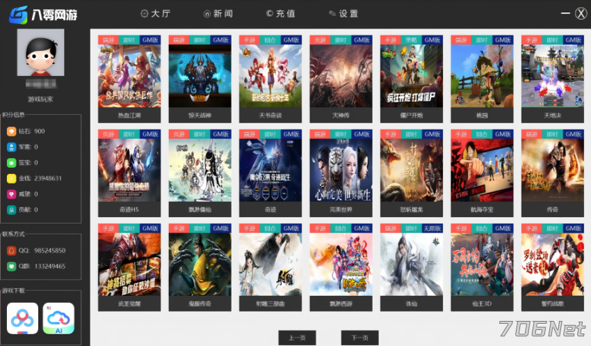The image size is (591, 346).
Task: Click the 热血江湖 title label
Action: tap(129, 116)
